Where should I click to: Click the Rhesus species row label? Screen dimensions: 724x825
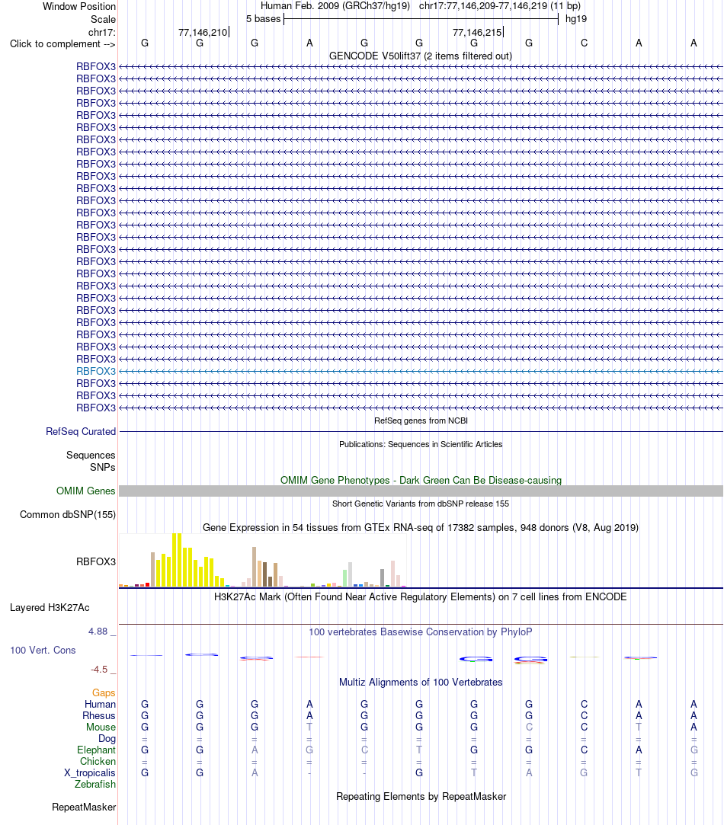99,715
